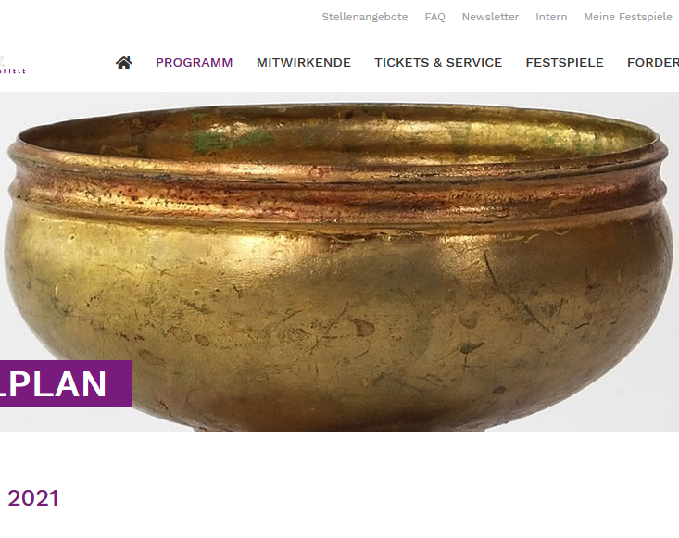Follow the Newsletter link

[490, 17]
